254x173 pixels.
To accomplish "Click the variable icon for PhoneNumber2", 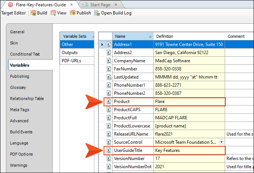I will pyautogui.click(x=109, y=93).
